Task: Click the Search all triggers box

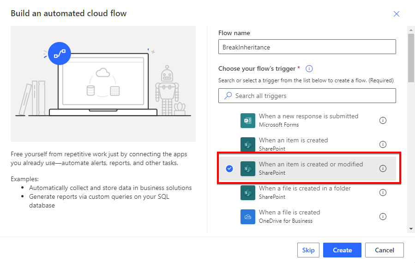Action: (307, 96)
